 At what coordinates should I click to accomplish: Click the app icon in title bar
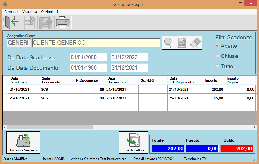point(5,5)
